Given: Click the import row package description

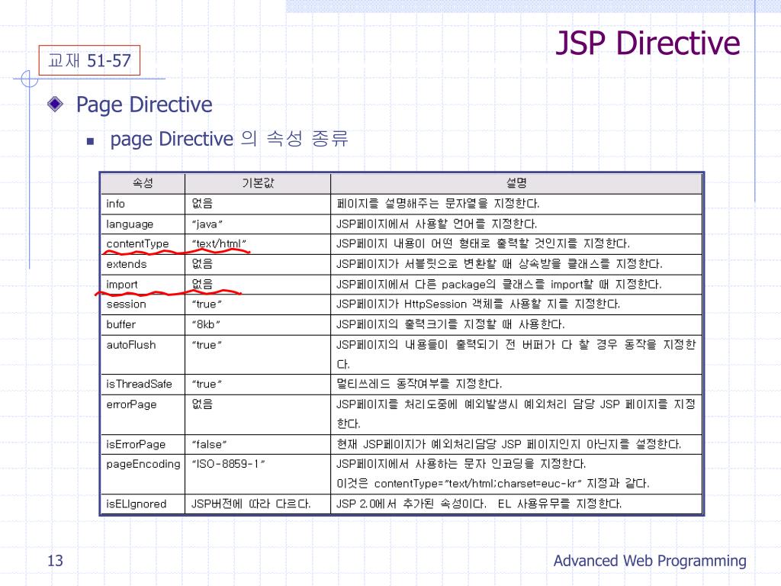Looking at the screenshot, I should point(499,285).
